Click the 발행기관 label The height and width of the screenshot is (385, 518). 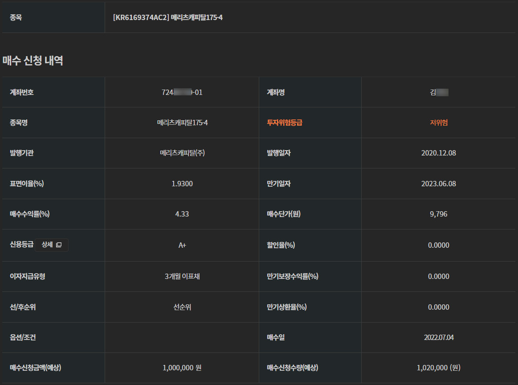point(22,153)
